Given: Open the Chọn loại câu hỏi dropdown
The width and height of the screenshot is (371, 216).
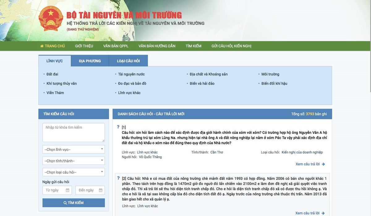Looking at the screenshot, I should [x=74, y=172].
